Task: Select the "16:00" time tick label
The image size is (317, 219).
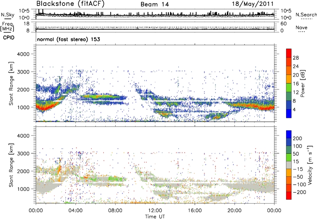Action: tap(195, 211)
